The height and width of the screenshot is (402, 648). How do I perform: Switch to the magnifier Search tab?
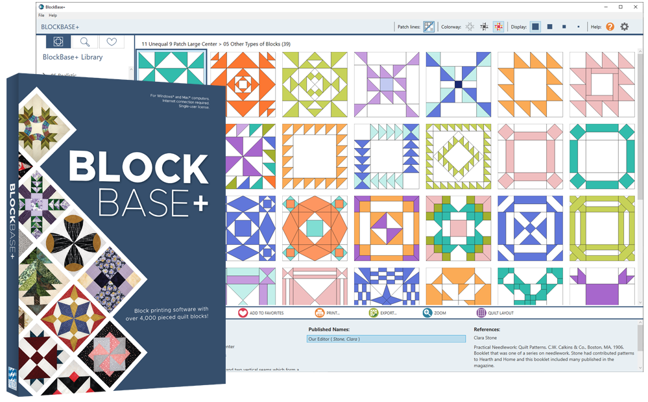coord(85,42)
